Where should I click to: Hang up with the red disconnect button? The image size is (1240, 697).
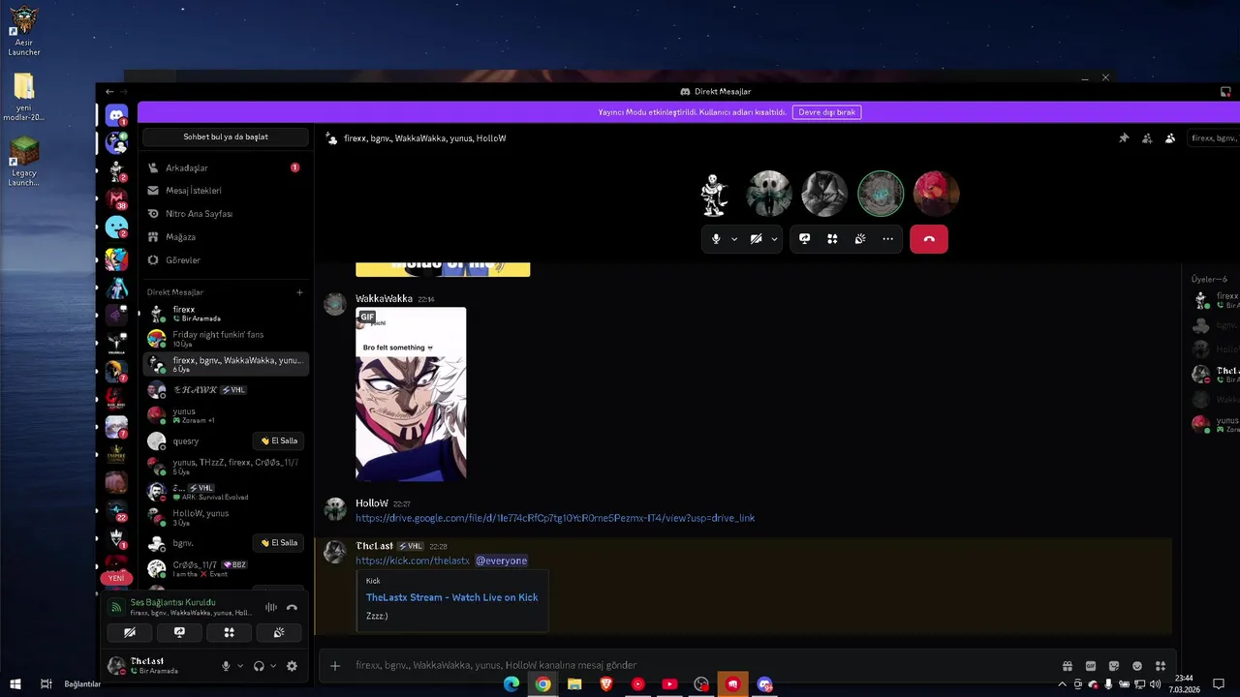tap(929, 239)
